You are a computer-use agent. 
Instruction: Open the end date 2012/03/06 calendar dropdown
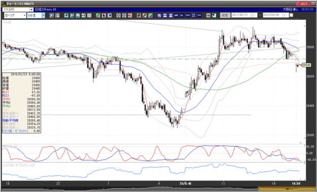pyautogui.click(x=285, y=15)
